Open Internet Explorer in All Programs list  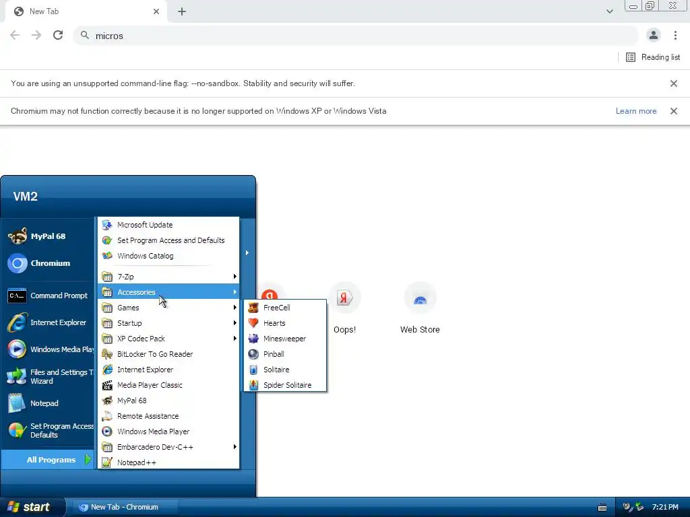168,370
